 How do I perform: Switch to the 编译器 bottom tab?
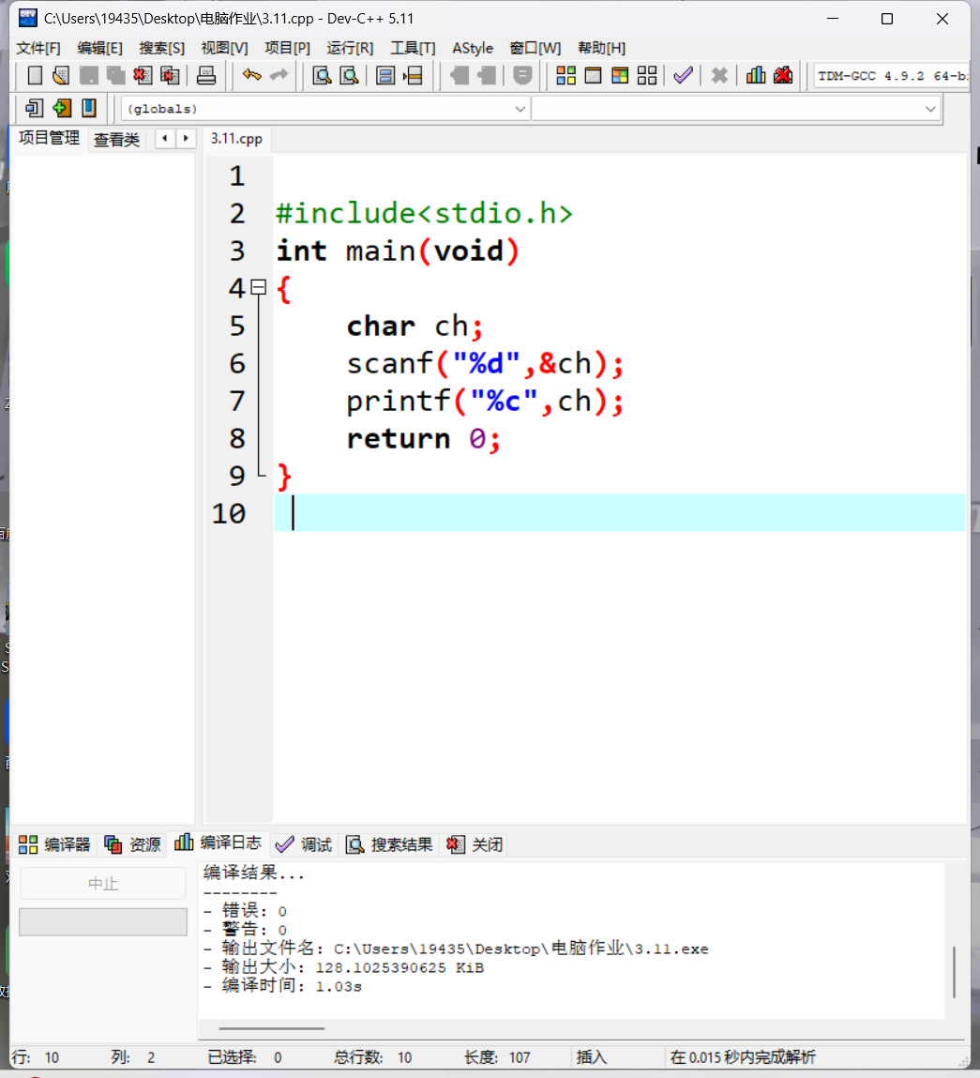coord(54,844)
